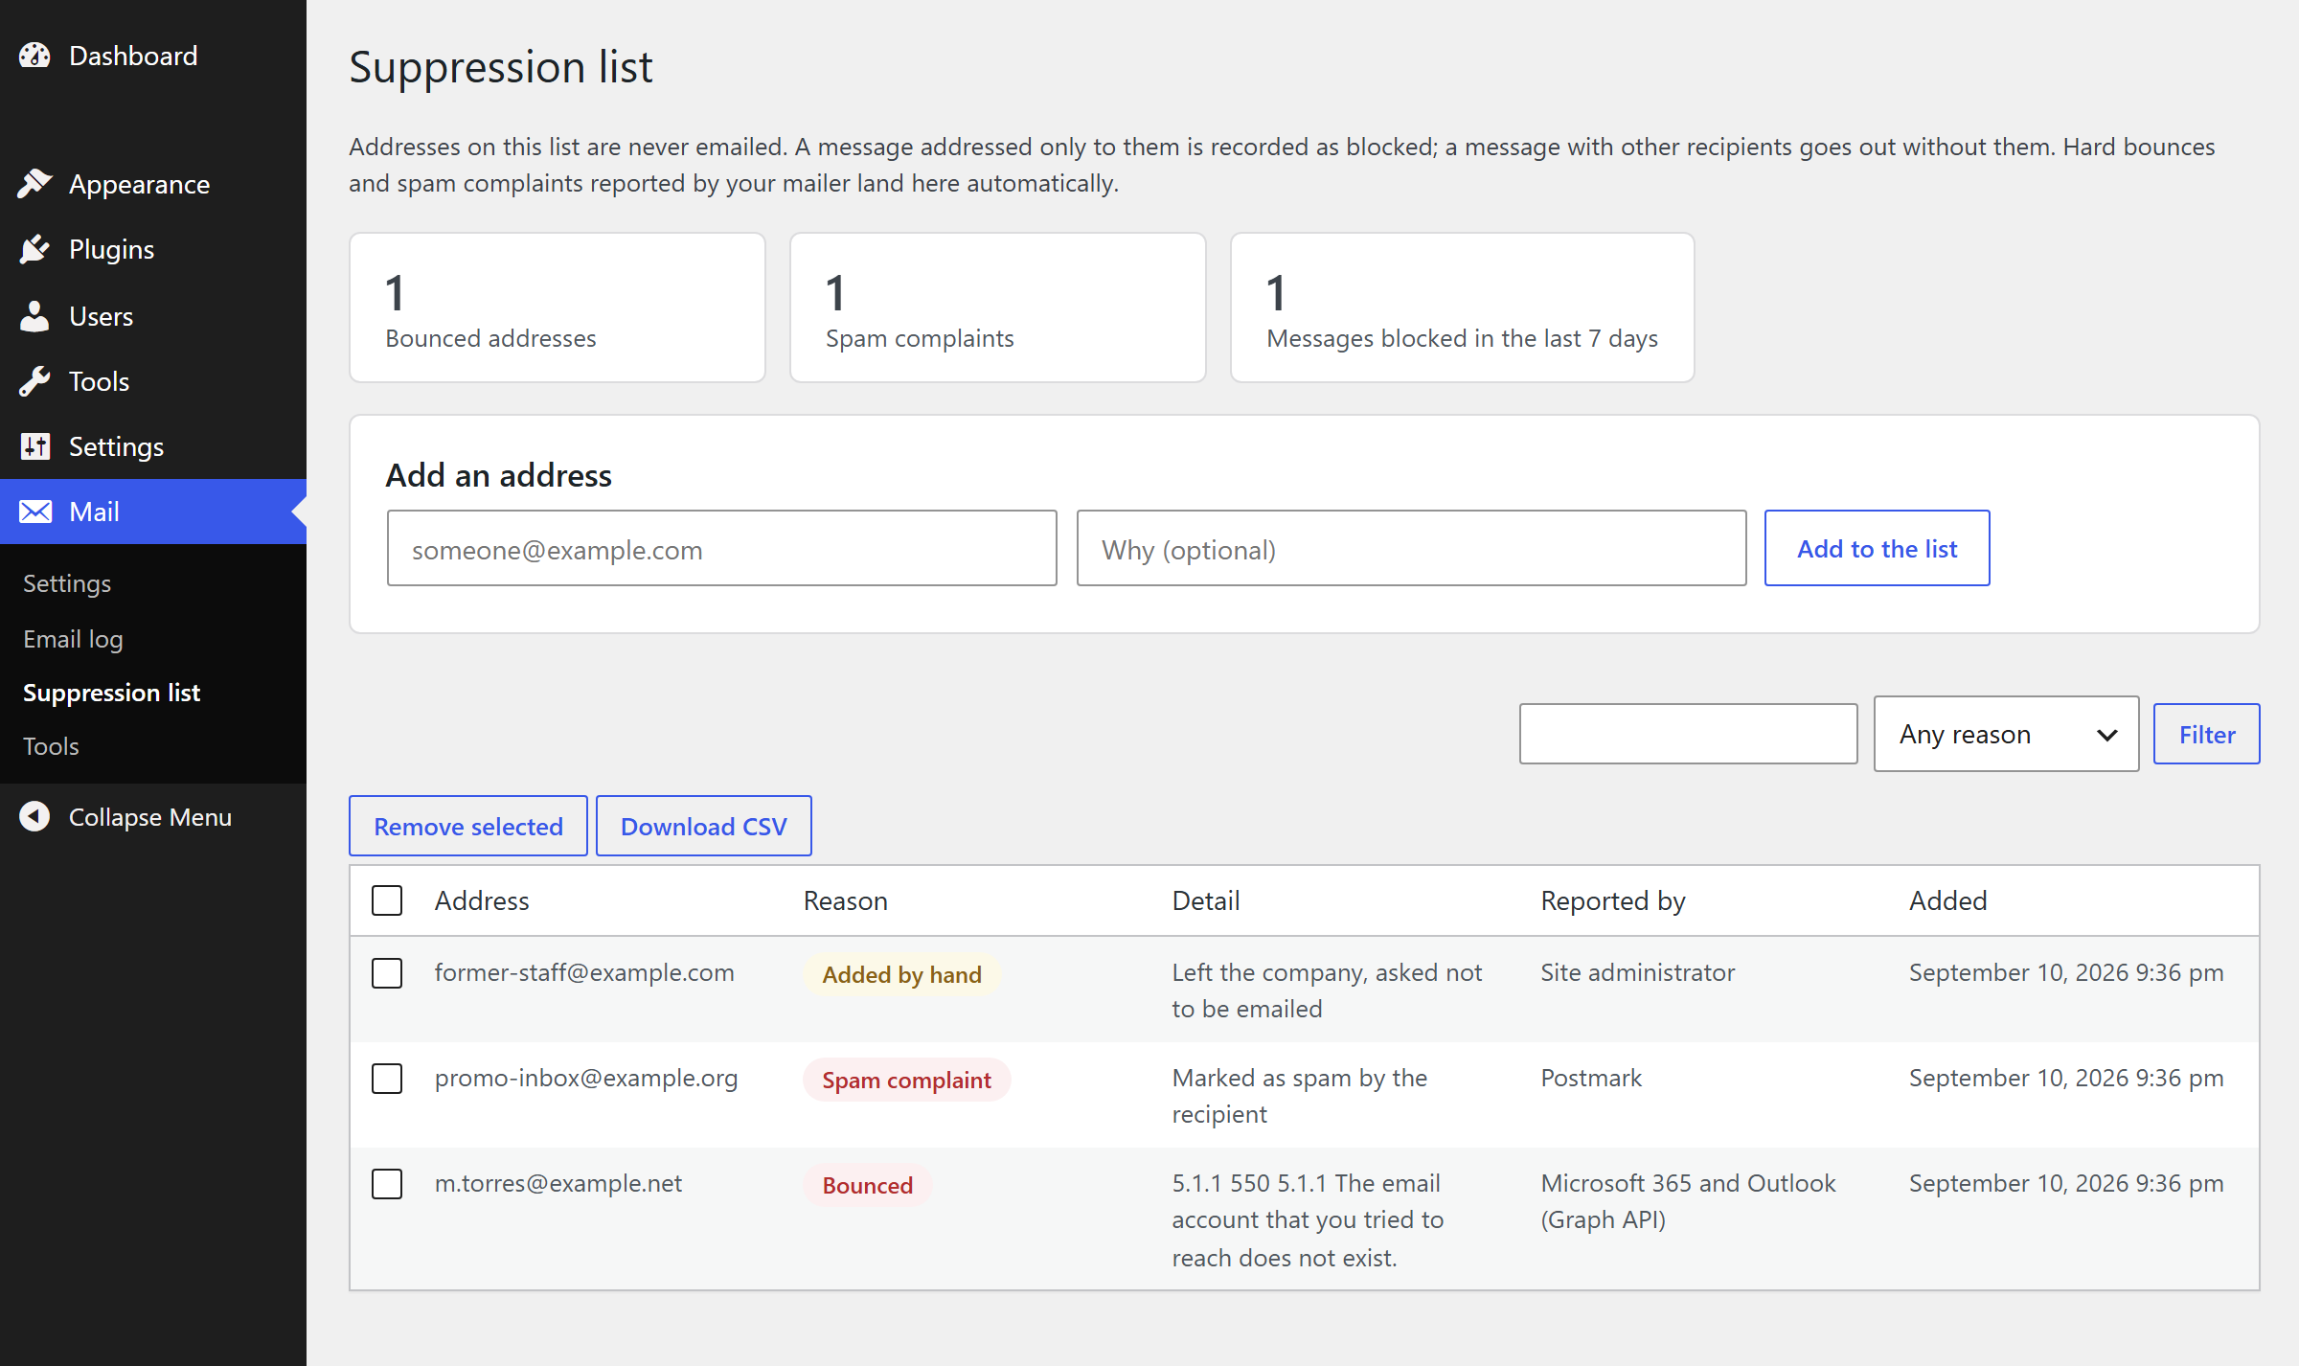
Task: Click the Spam complaints stat card
Action: (x=997, y=307)
